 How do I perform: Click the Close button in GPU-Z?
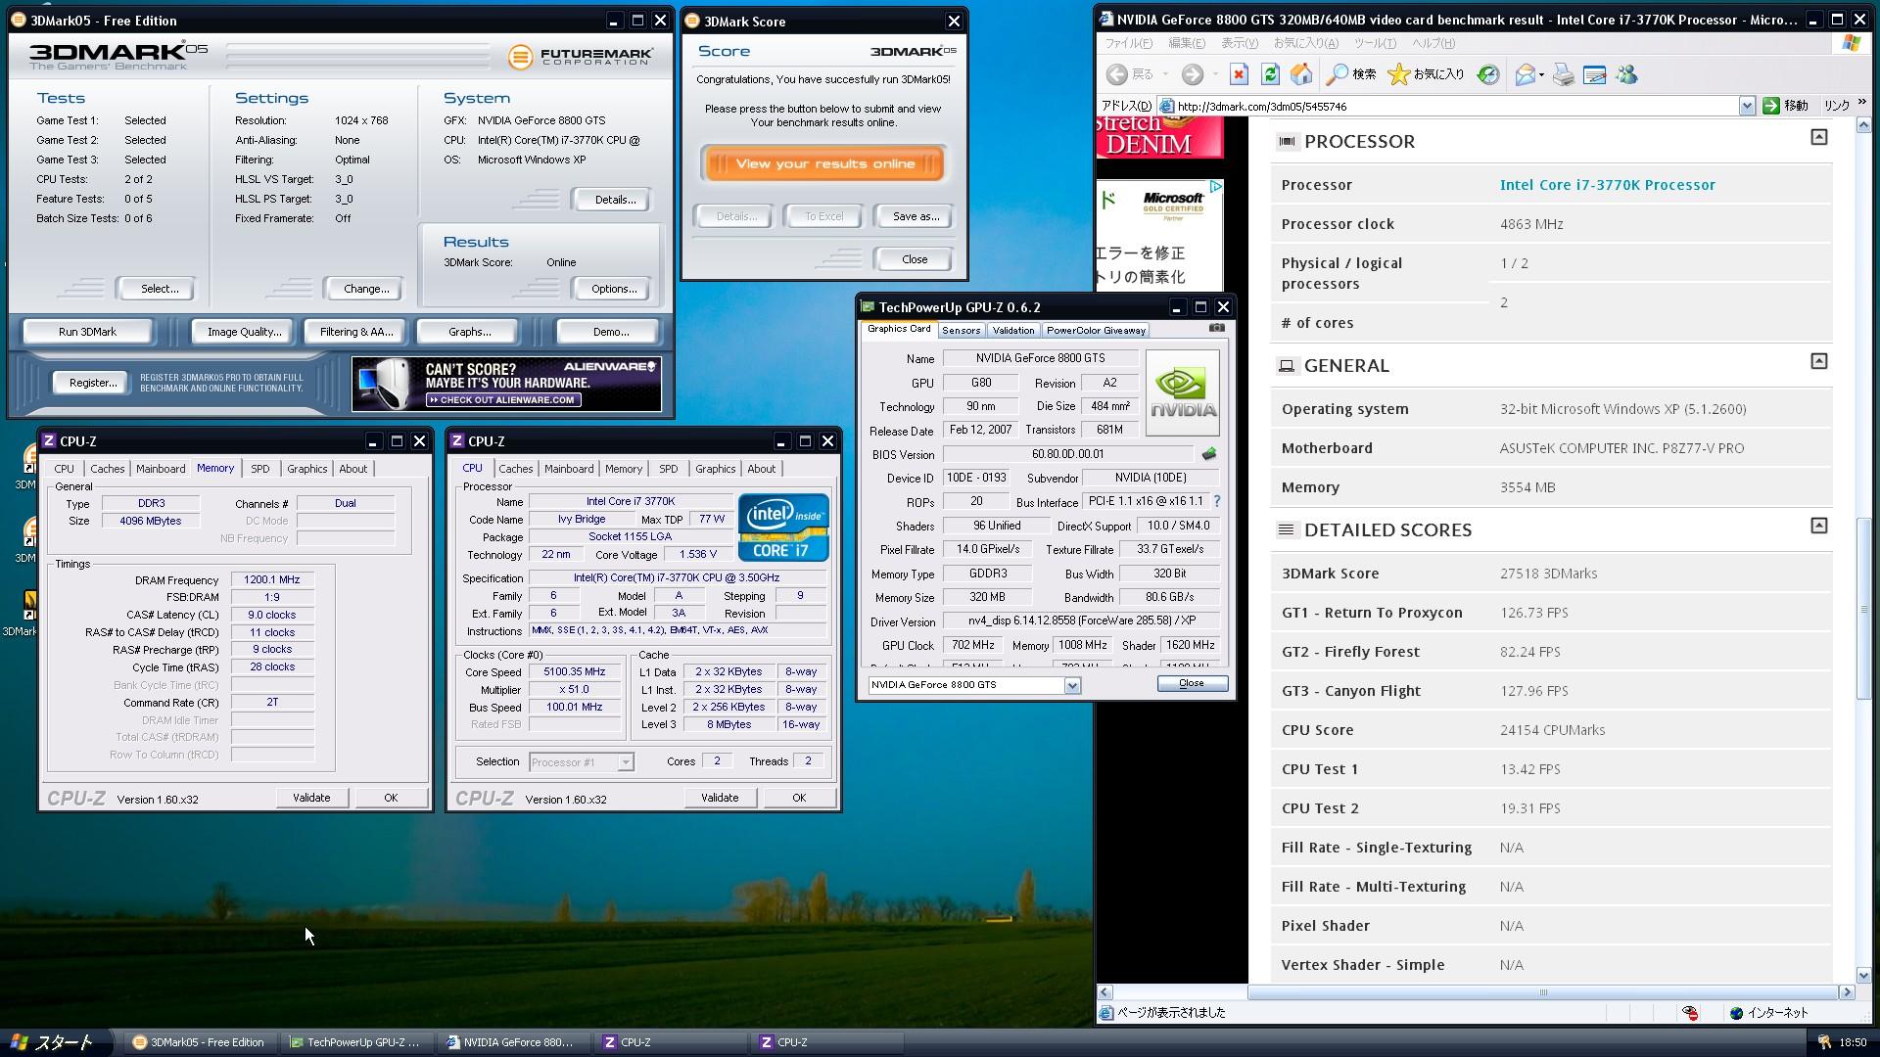click(x=1192, y=683)
